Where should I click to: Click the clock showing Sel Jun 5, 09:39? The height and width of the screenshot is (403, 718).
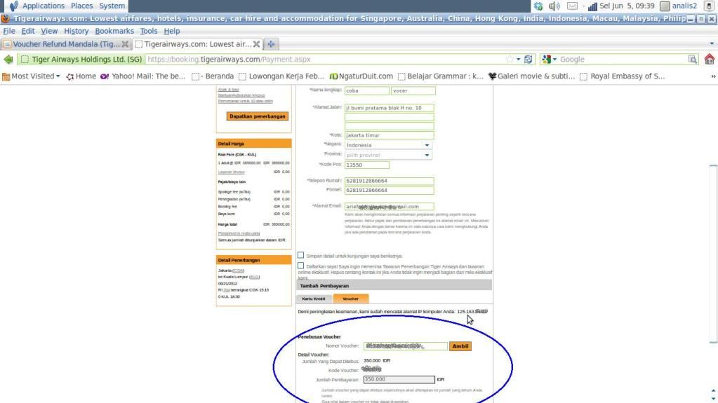coord(627,6)
